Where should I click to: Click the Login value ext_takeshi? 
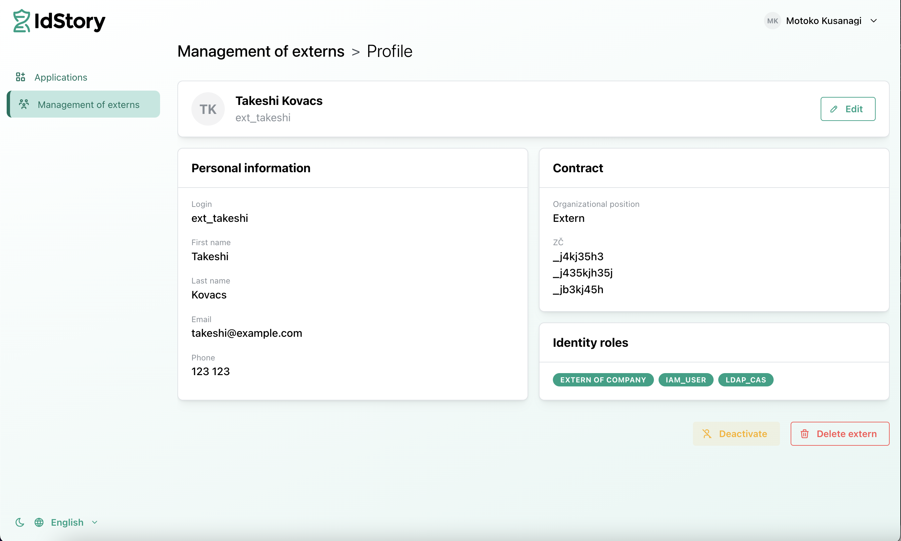(220, 218)
